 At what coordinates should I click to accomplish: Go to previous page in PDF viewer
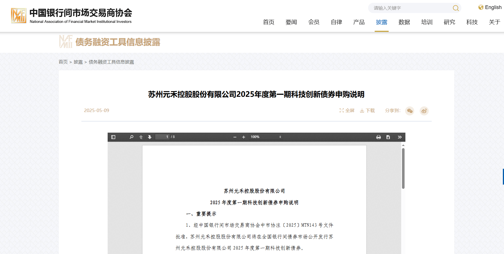point(141,137)
